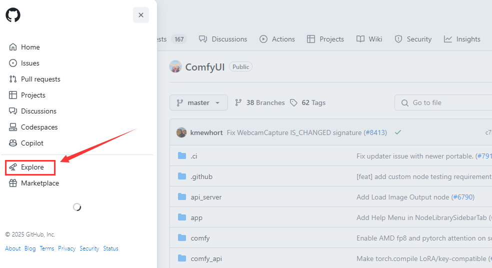Screen dimensions: 492x268
Task: Click the Wiki book icon
Action: click(x=360, y=39)
